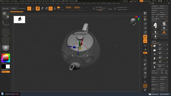This screenshot has height=96, width=171.
Task: Select the DemoSoldier tool
Action: 156,33
